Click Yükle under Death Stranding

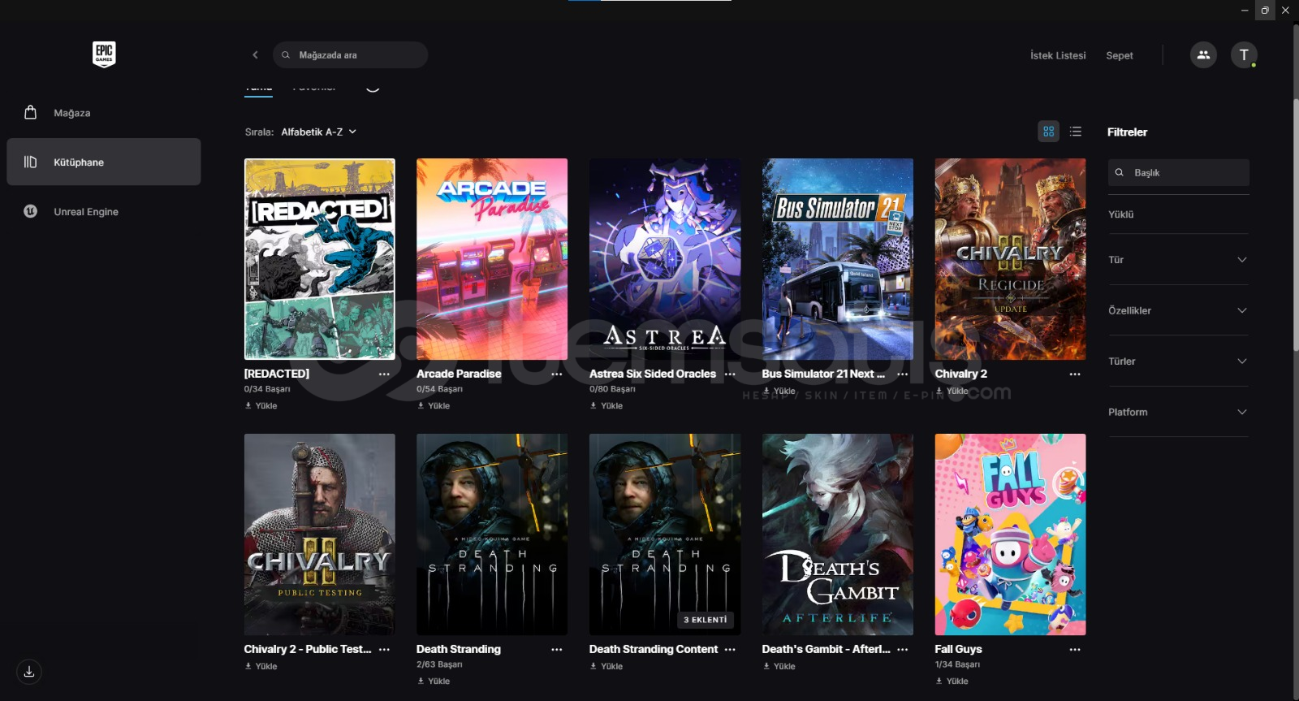point(434,681)
